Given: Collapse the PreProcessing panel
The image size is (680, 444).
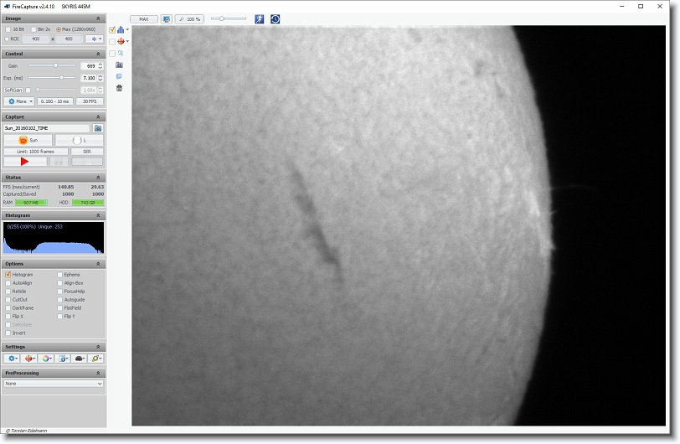Looking at the screenshot, I should pos(98,374).
